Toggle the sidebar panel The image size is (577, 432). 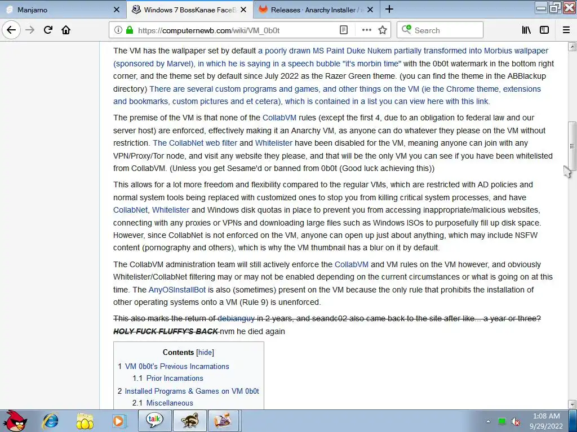[544, 30]
